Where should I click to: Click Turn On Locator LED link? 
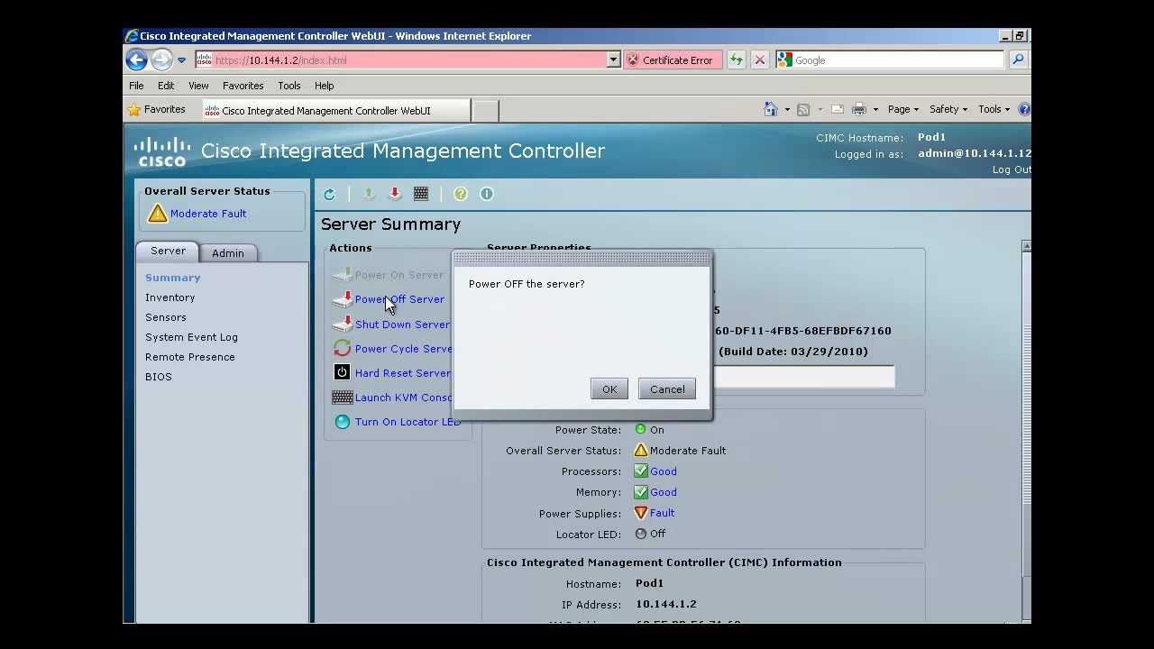pos(408,422)
